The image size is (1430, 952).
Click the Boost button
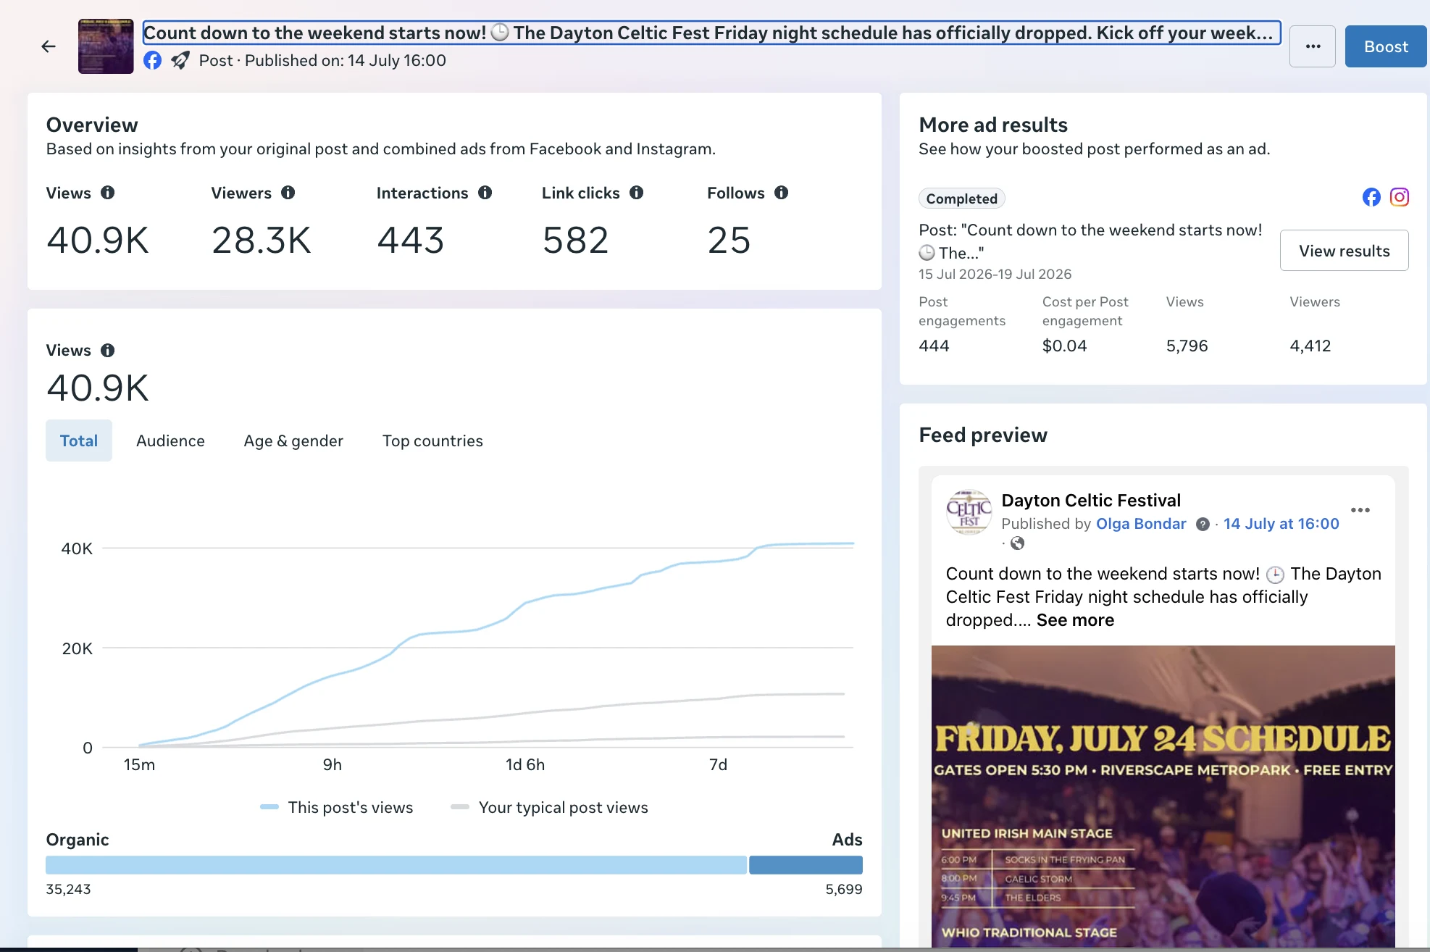coord(1386,46)
